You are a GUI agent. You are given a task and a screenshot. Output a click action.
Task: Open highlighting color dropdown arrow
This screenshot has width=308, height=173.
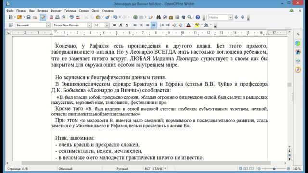[202, 25]
